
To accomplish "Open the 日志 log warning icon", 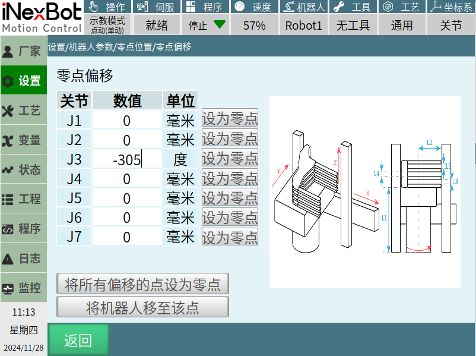I will click(8, 259).
